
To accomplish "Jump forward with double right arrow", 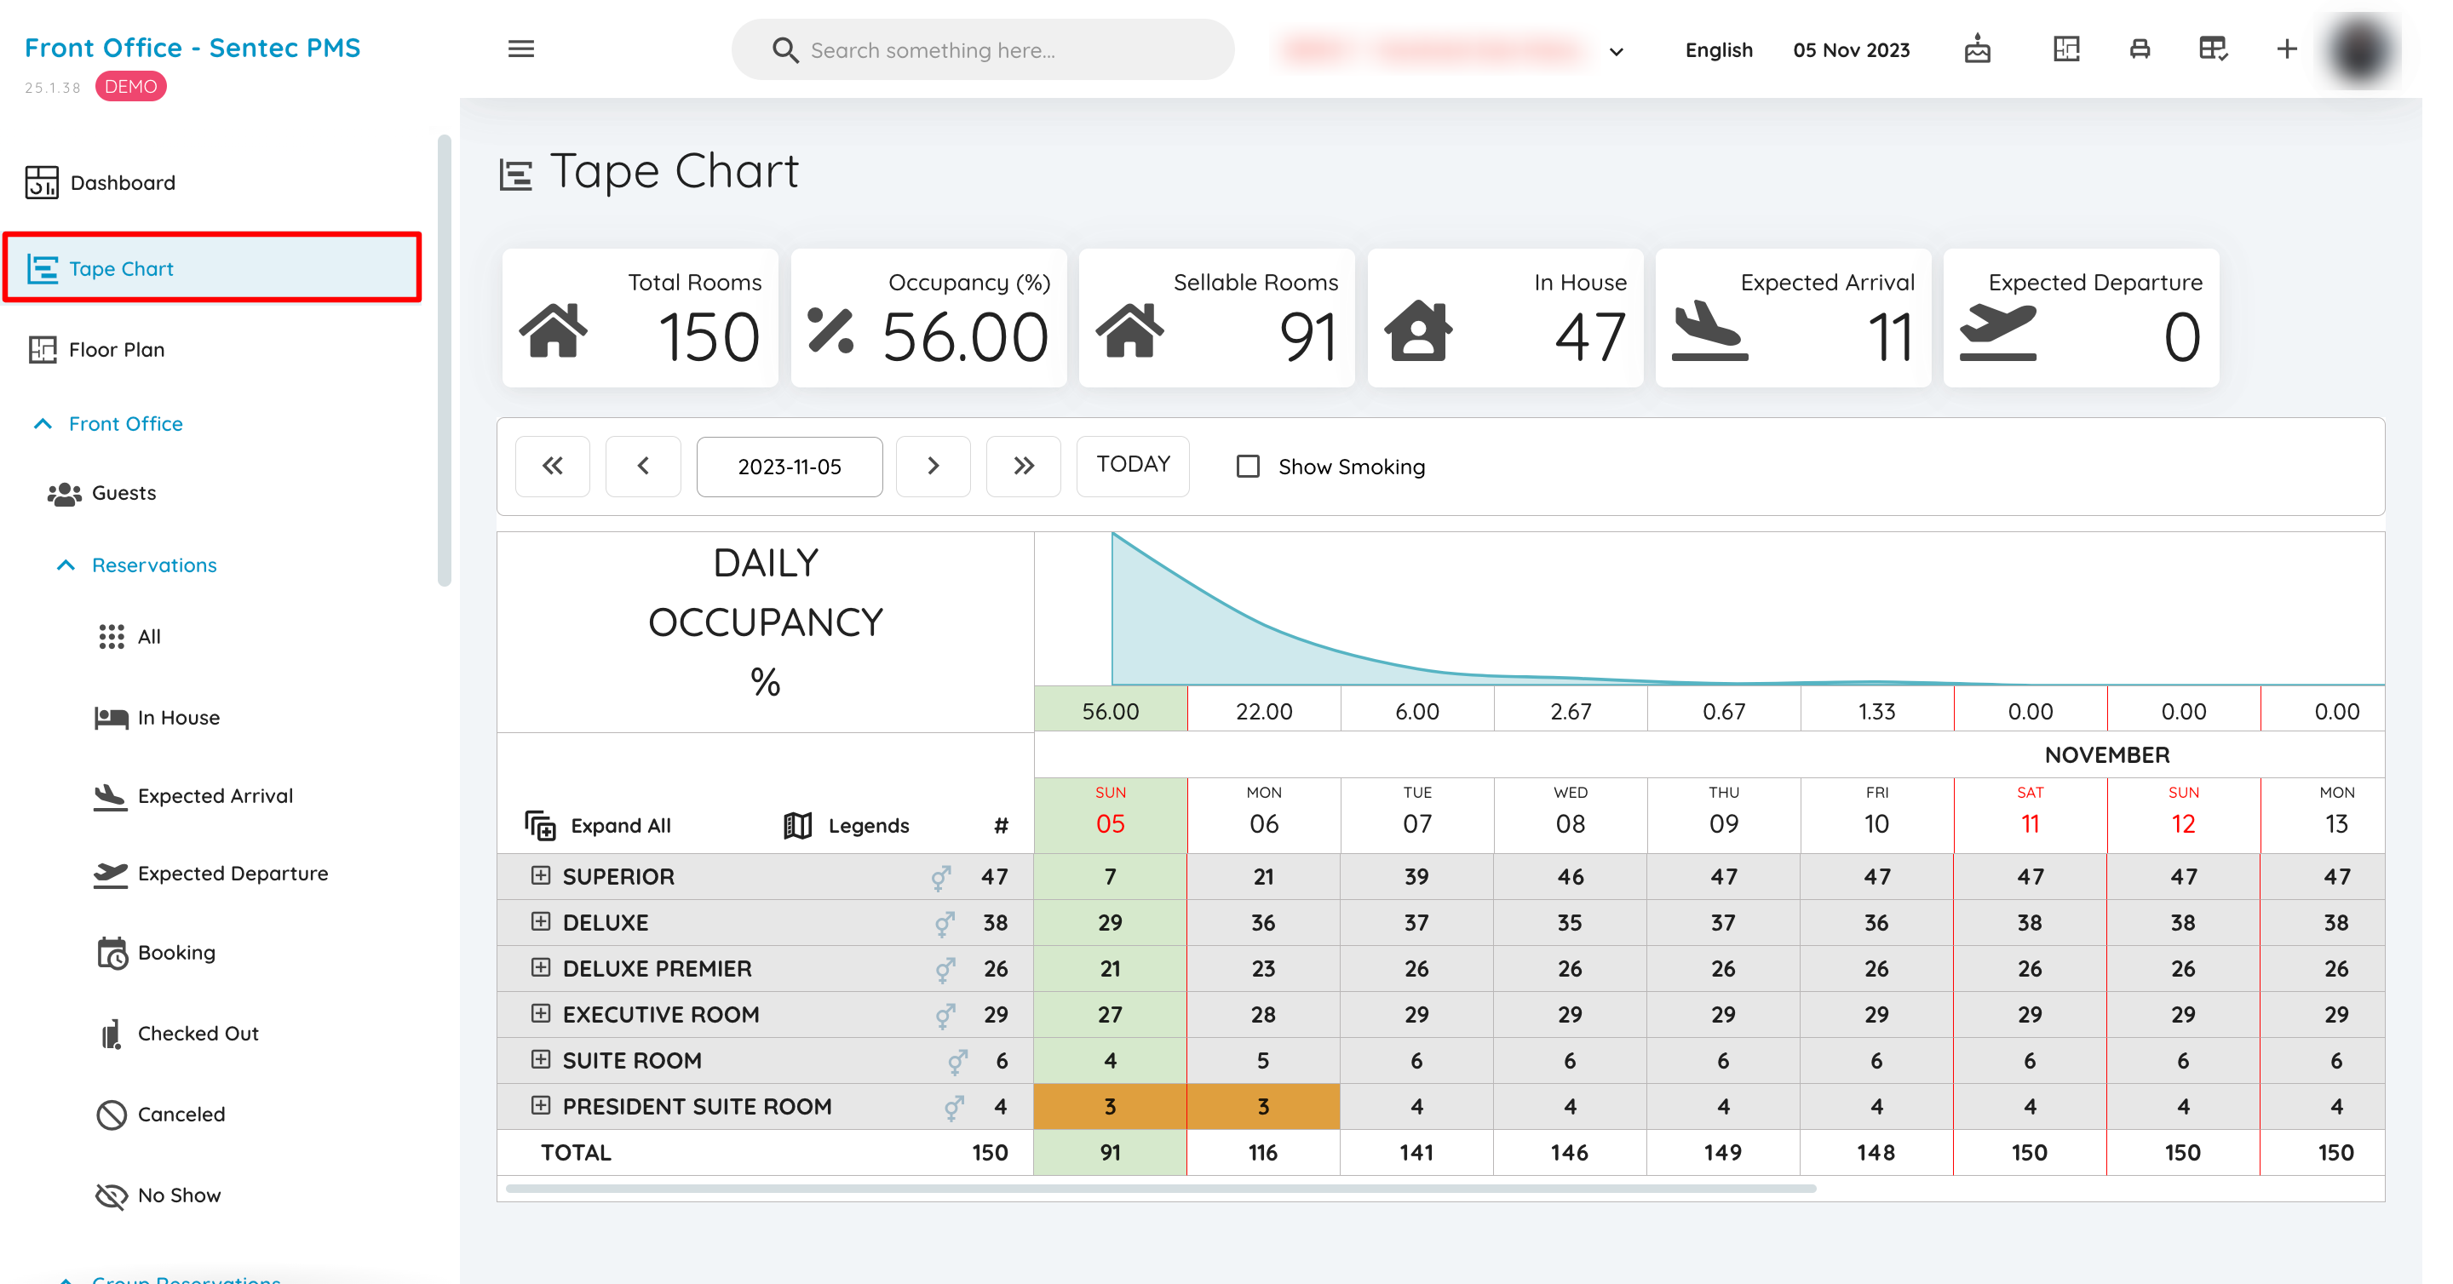I will [1024, 467].
